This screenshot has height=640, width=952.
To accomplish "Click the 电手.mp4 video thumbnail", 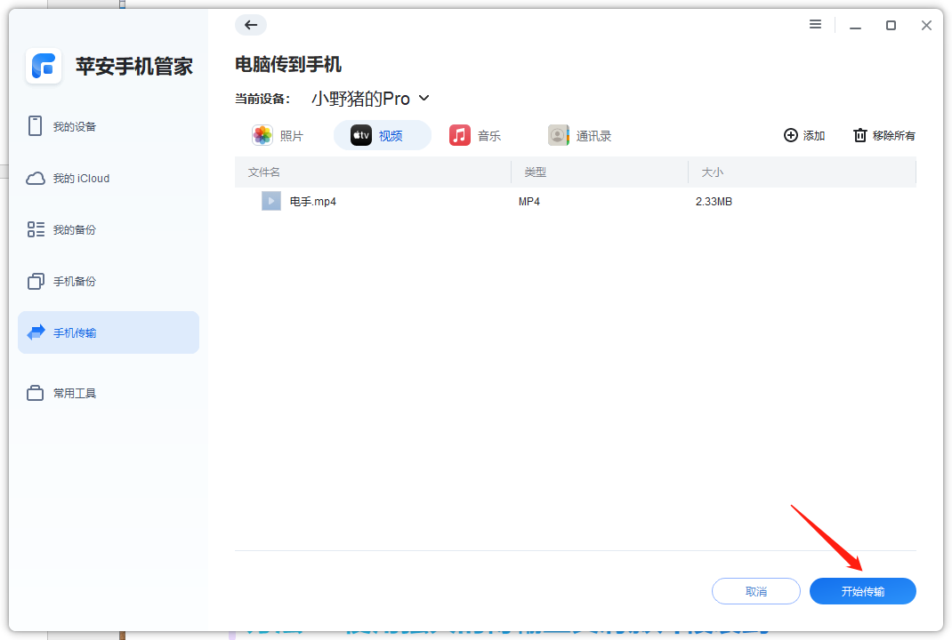I will click(x=270, y=201).
